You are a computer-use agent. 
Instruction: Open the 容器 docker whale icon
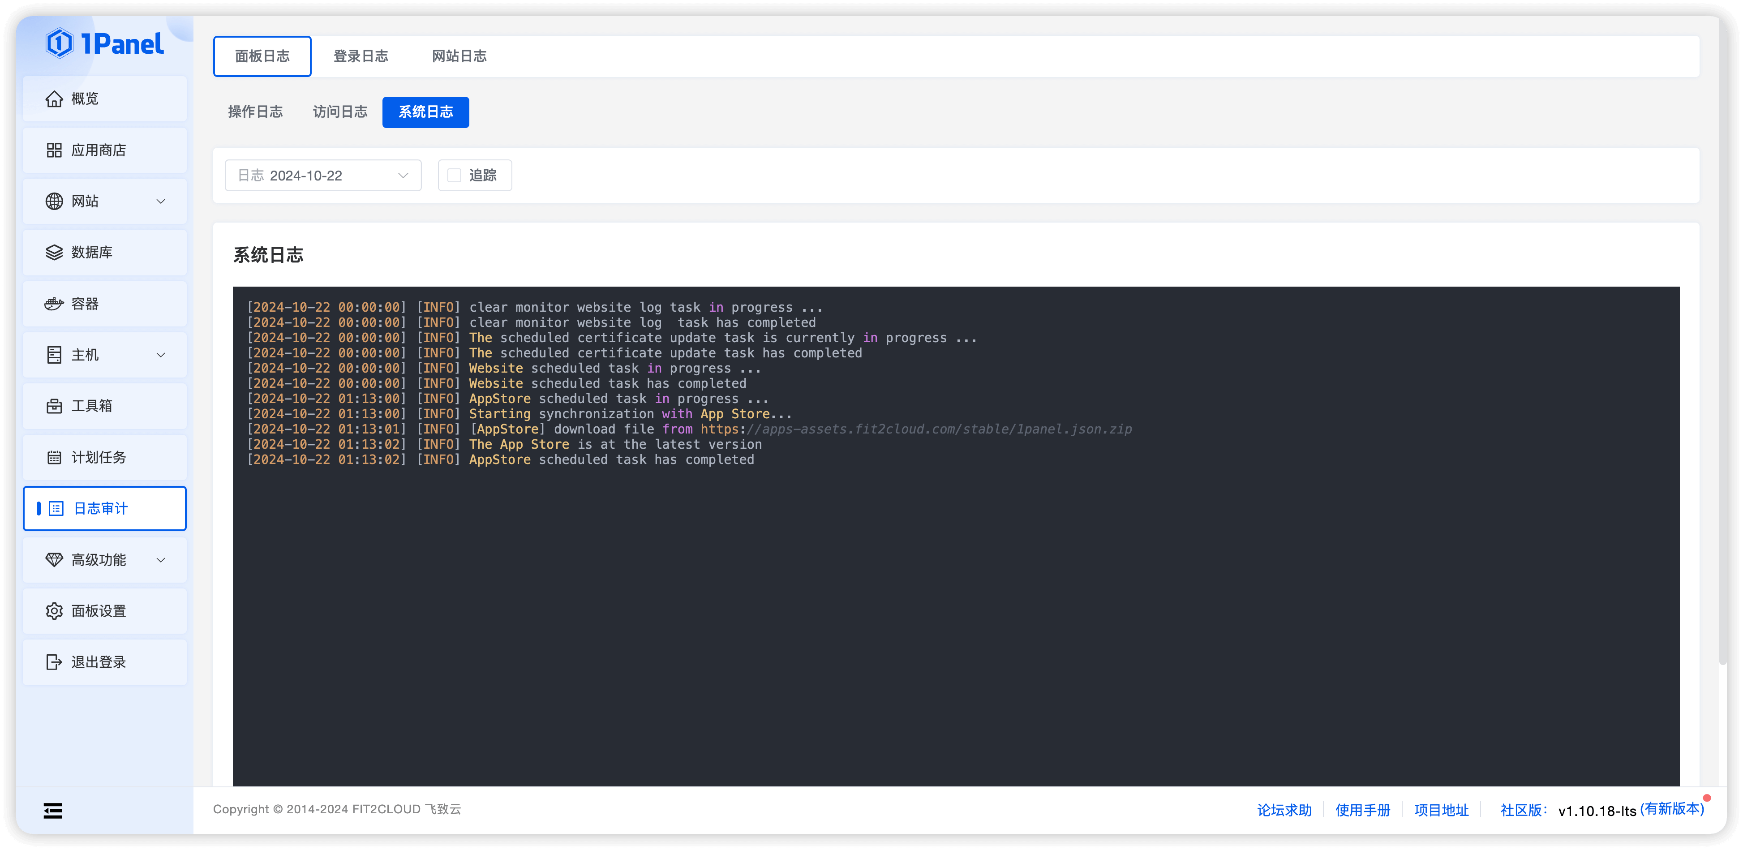(54, 304)
